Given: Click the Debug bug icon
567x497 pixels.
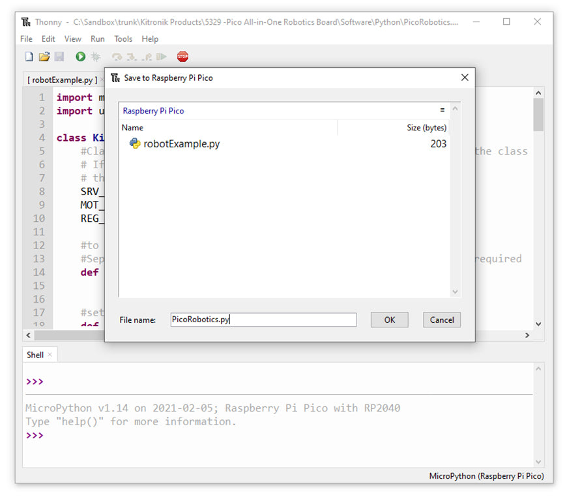Looking at the screenshot, I should [96, 57].
